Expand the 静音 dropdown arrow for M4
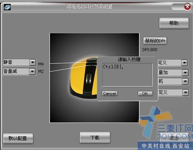Viewport: 193px width, 150px height. tap(33, 62)
